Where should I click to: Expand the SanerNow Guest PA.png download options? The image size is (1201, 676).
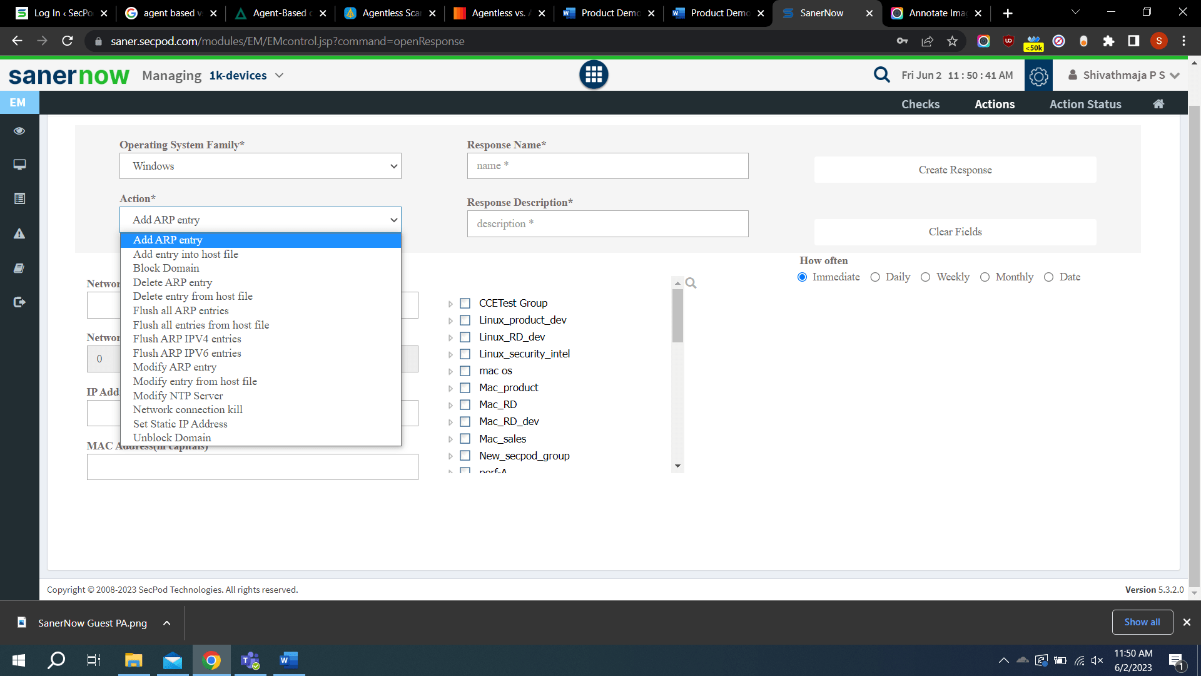[166, 623]
